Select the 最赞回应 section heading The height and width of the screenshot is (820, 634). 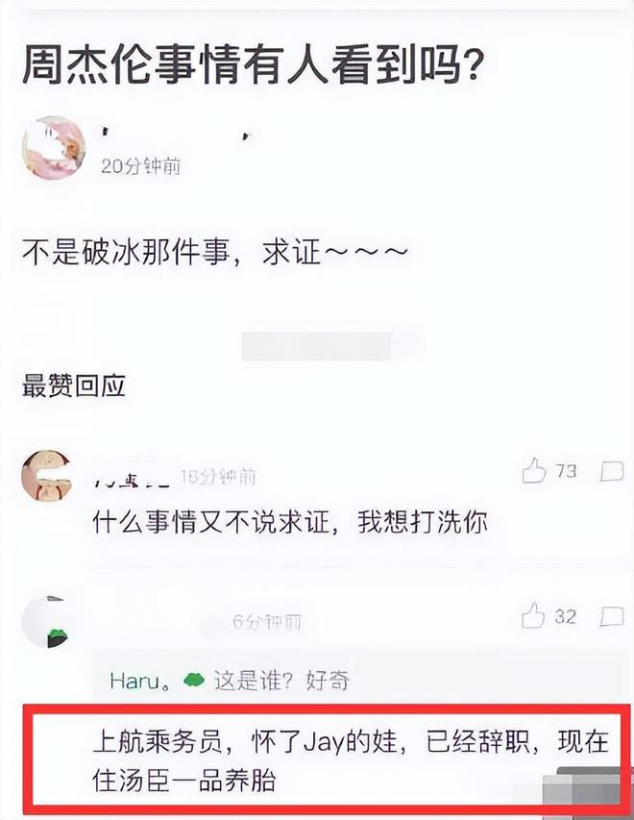point(74,385)
